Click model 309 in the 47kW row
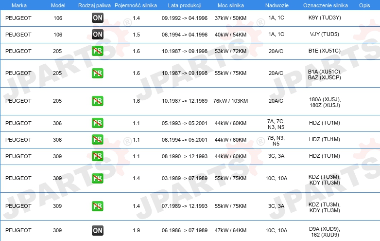This screenshot has width=380, height=241. click(x=57, y=230)
